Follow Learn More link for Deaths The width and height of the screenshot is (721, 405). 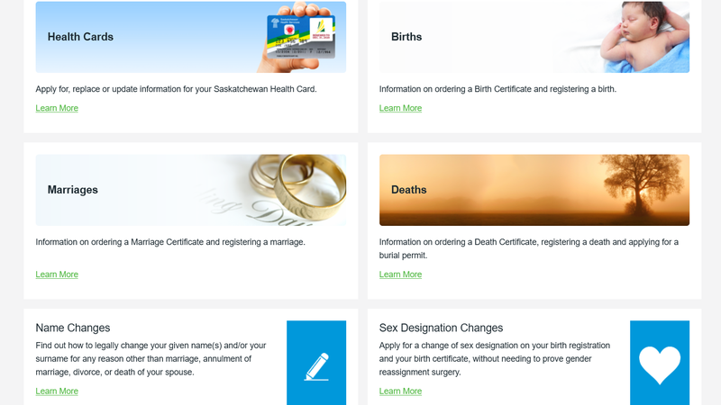point(400,274)
